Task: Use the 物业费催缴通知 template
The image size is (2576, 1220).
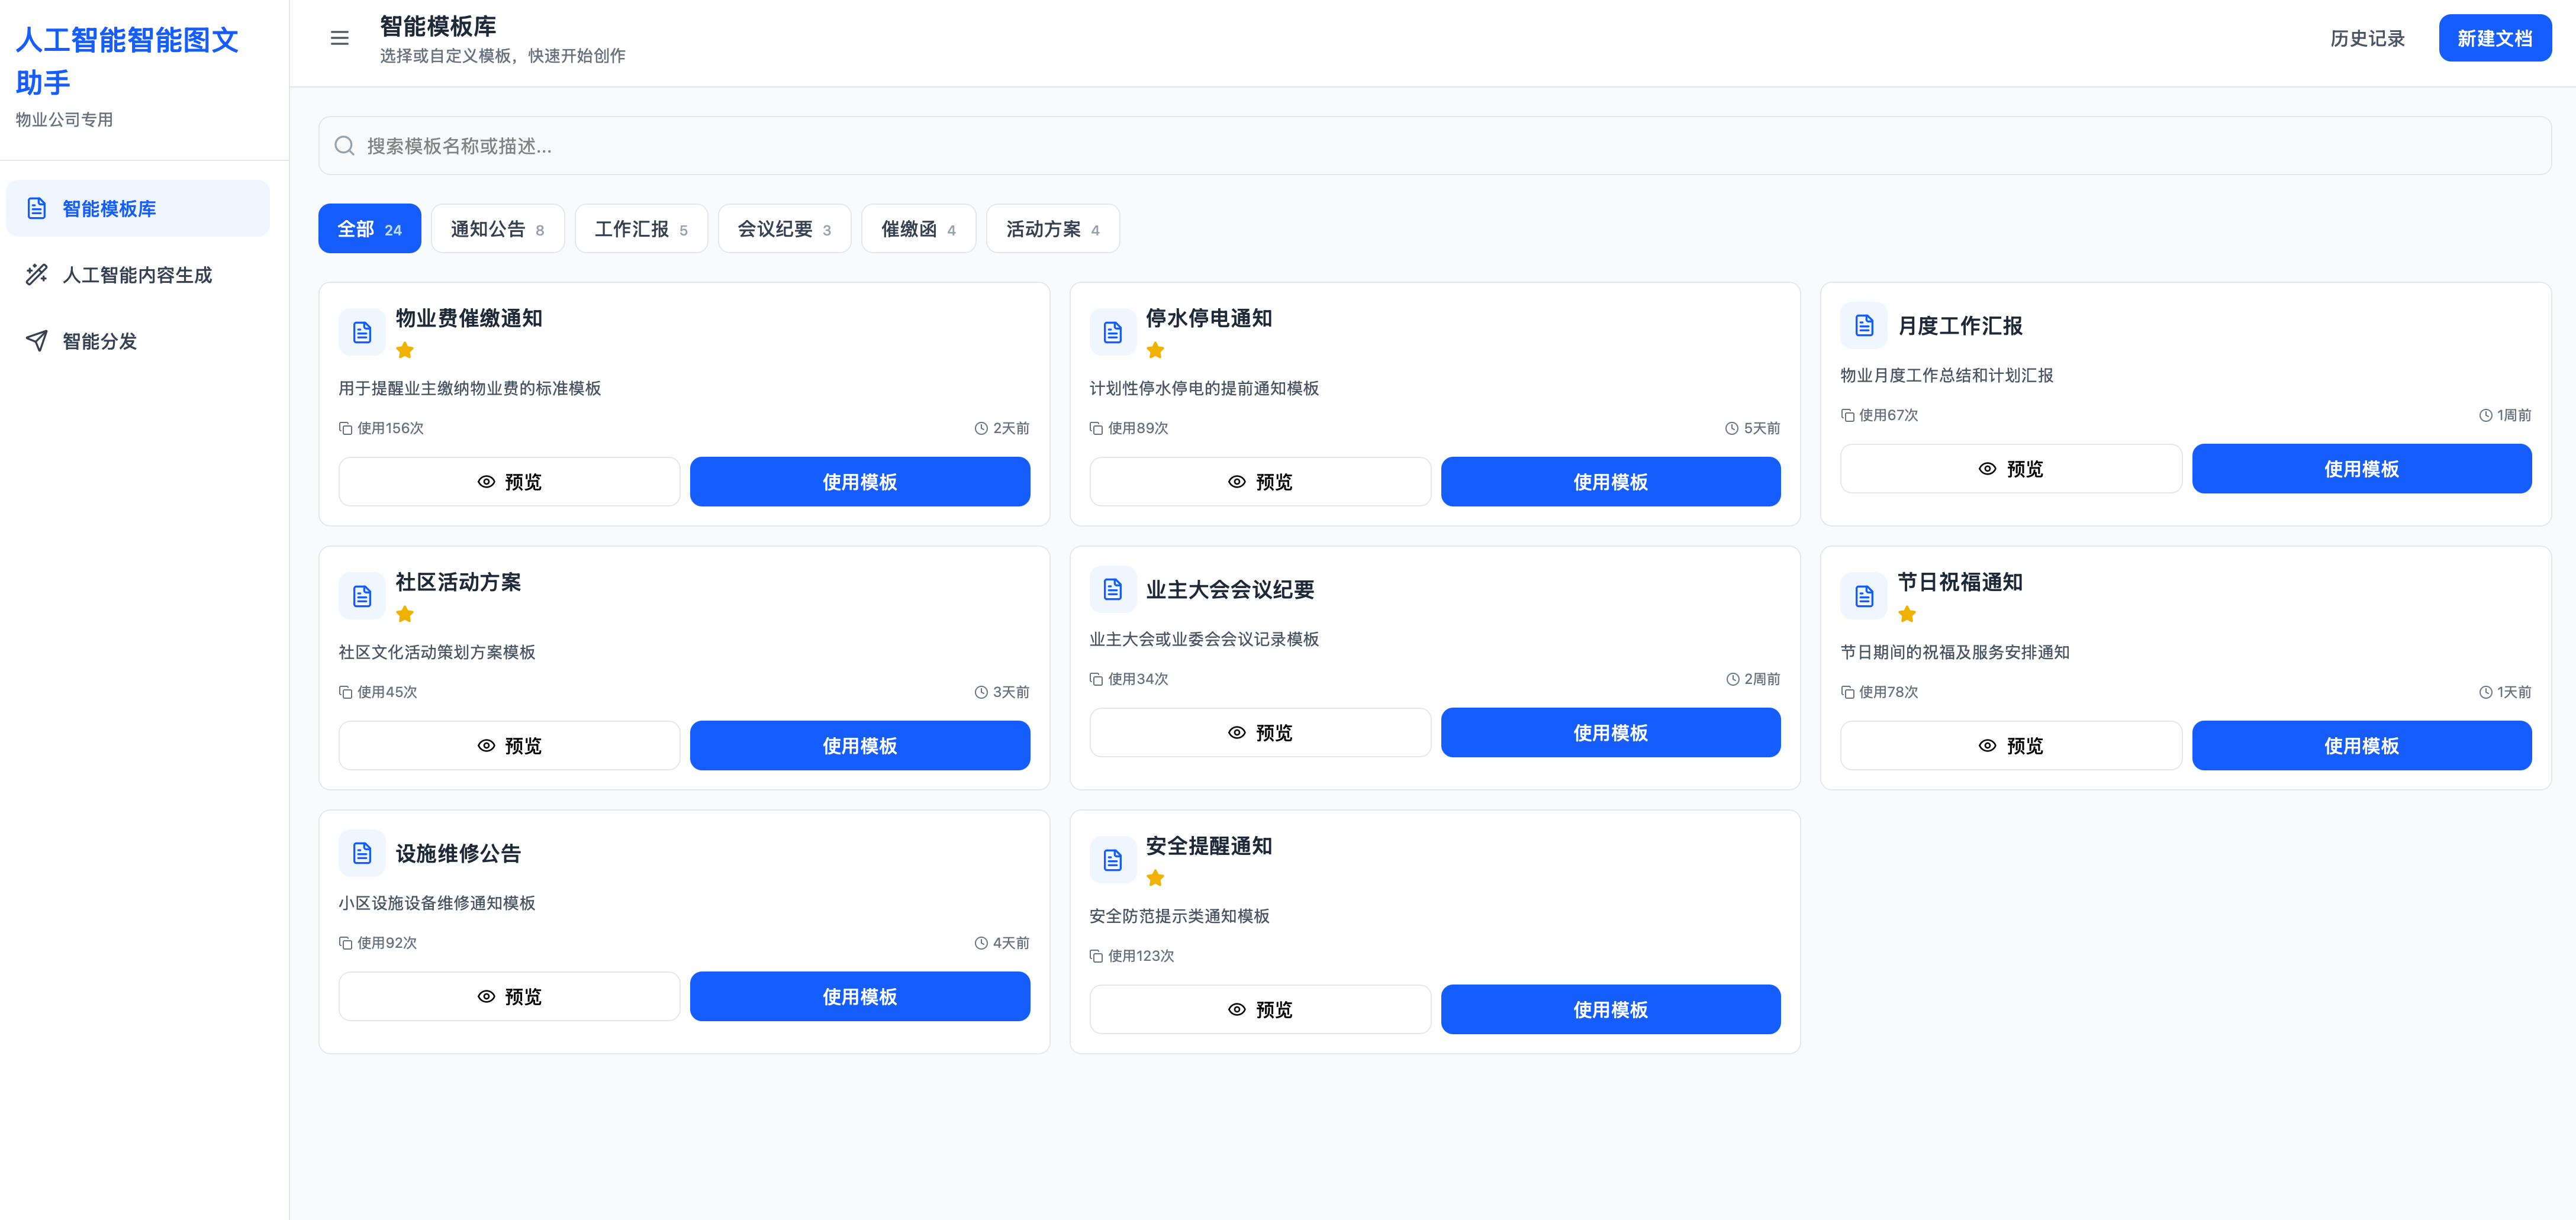Action: [x=860, y=482]
